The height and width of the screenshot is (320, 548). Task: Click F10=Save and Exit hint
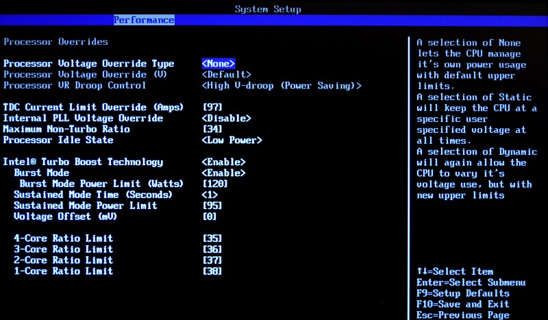[462, 304]
